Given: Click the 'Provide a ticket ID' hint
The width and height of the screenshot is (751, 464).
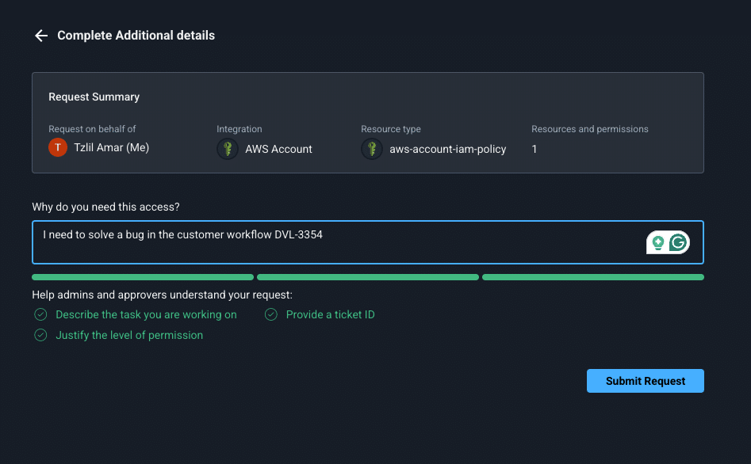Looking at the screenshot, I should [330, 315].
